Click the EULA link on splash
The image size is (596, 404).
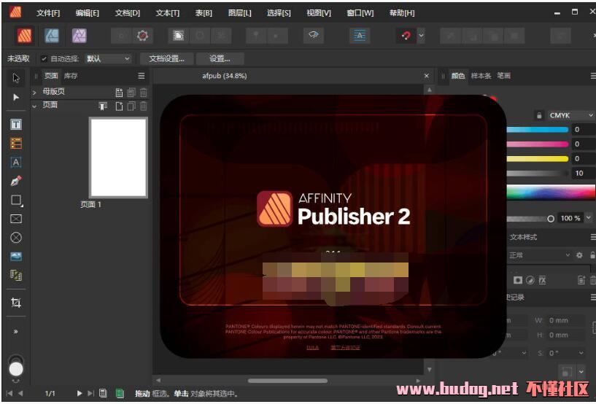click(312, 347)
